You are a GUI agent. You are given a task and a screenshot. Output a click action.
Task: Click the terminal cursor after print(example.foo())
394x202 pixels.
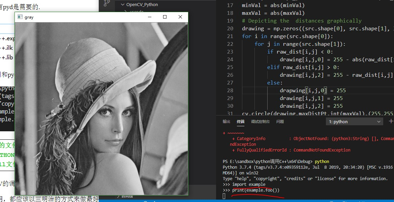pos(224,196)
